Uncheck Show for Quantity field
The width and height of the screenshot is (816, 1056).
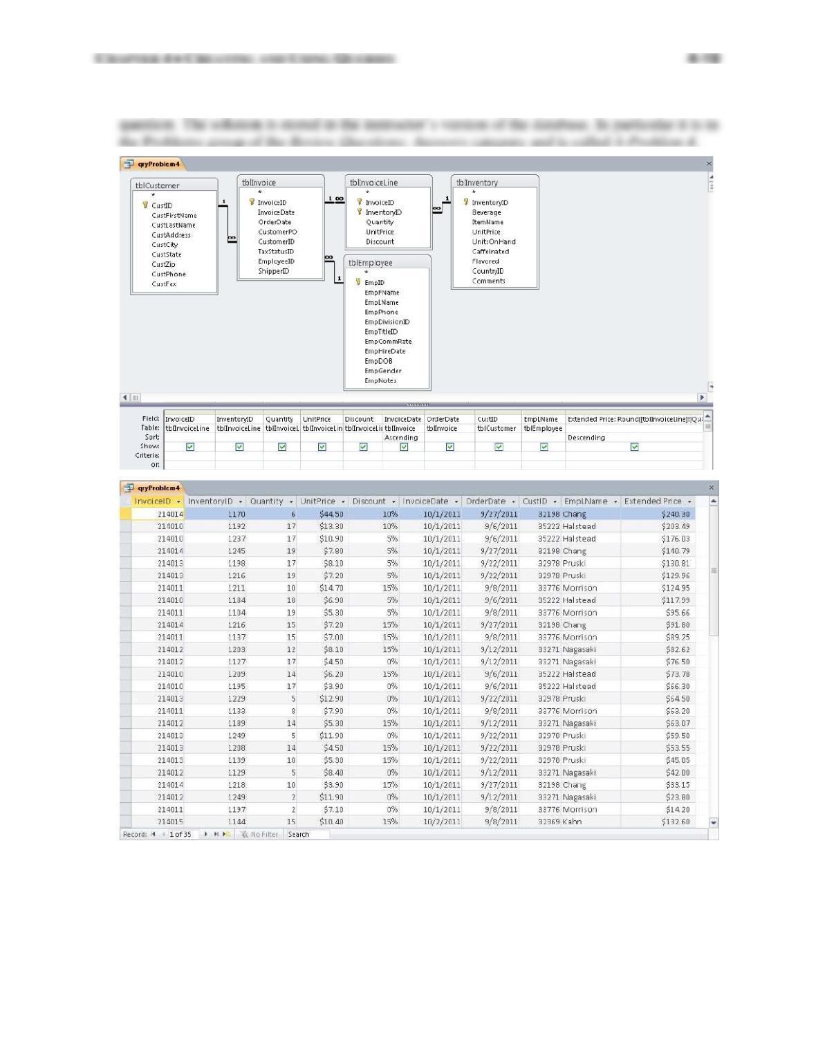[282, 447]
